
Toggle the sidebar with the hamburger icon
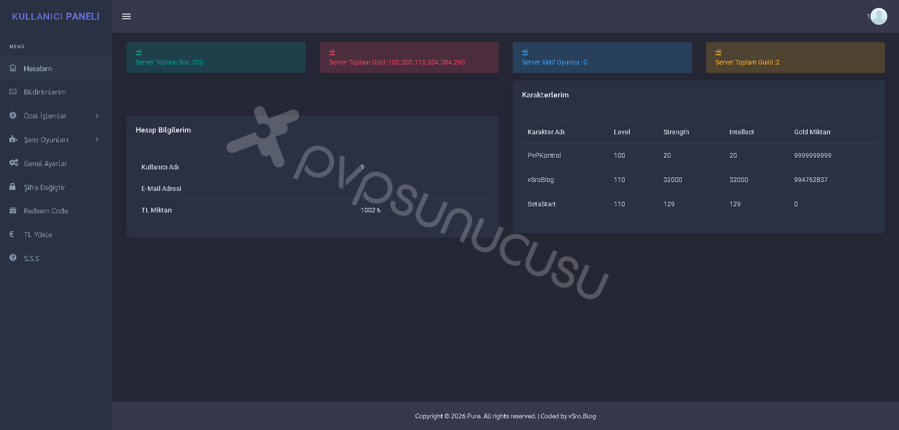126,16
